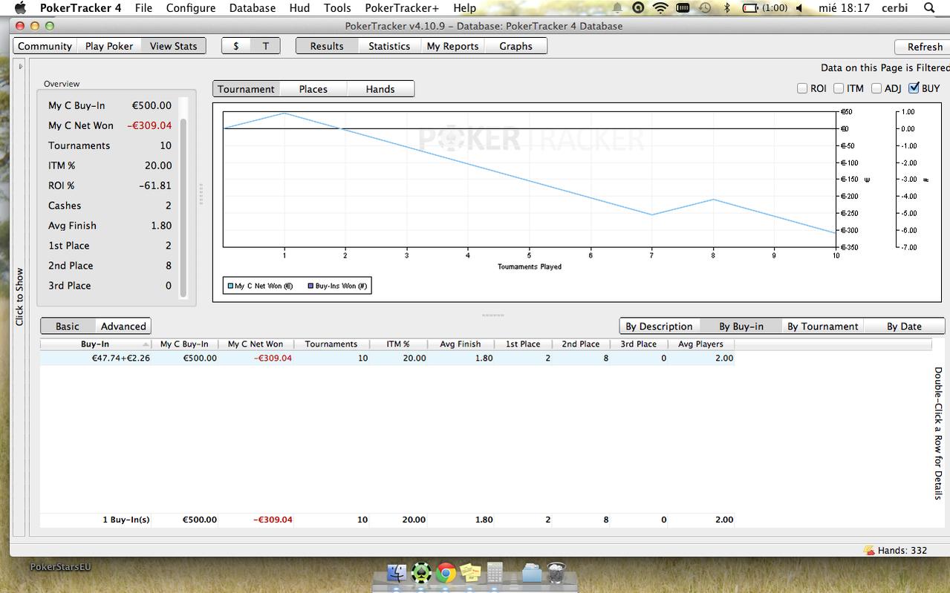Open the Documents folder in the Dock

[x=532, y=573]
